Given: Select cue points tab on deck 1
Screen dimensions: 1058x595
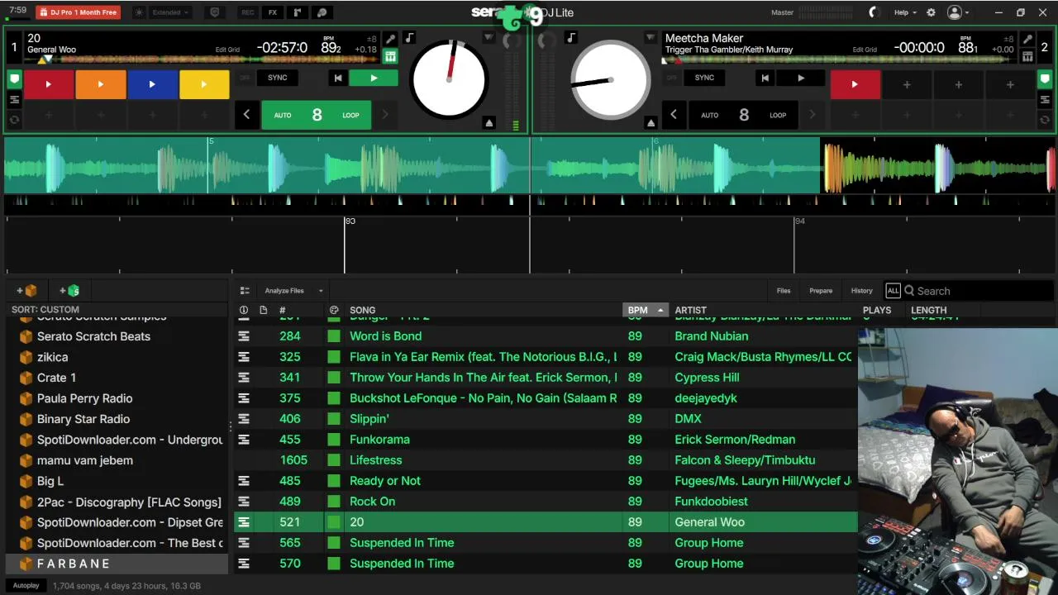Looking at the screenshot, I should point(14,79).
